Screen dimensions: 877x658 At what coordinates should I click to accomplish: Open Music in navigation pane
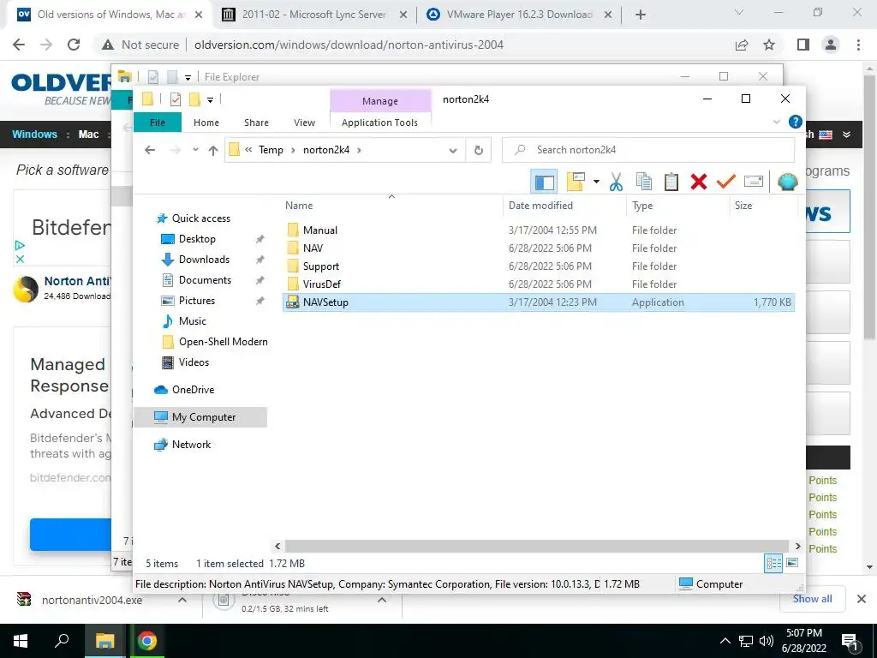coord(192,321)
